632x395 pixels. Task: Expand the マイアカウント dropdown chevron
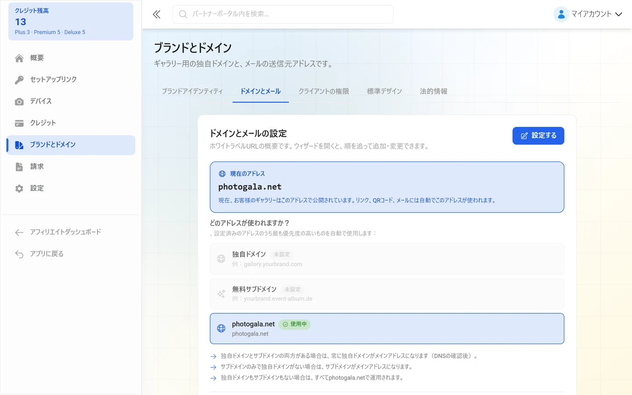point(618,14)
